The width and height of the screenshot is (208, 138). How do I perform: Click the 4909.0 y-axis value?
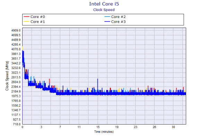(x=16, y=30)
